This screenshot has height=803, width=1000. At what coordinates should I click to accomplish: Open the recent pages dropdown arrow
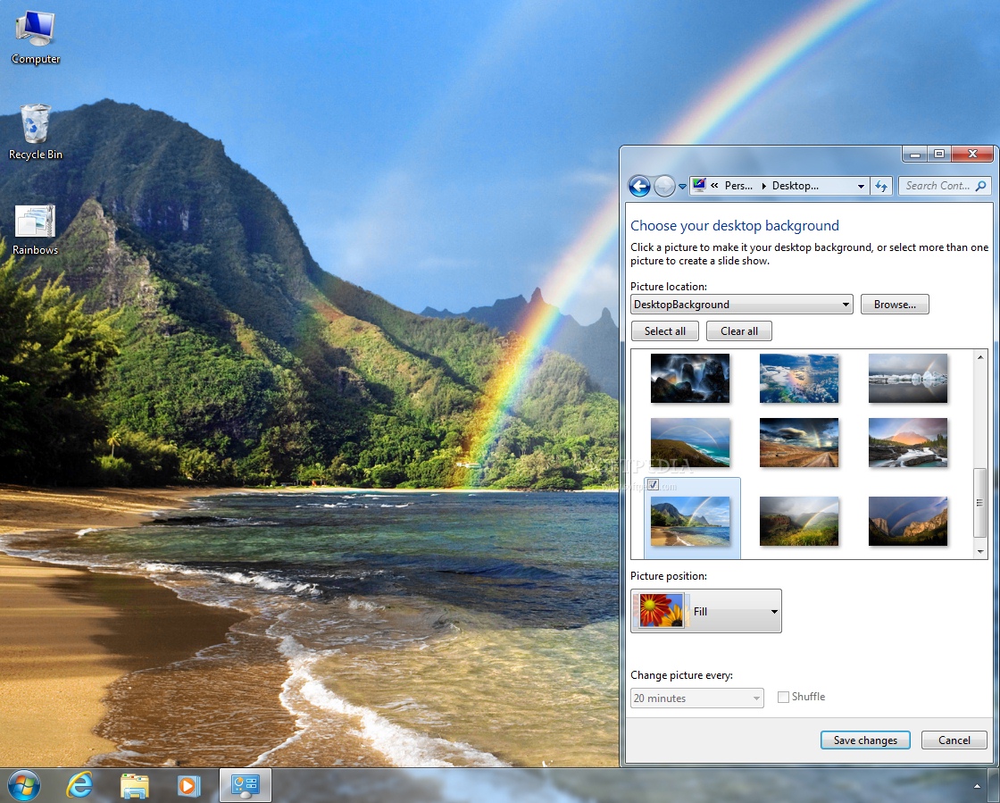tap(682, 187)
